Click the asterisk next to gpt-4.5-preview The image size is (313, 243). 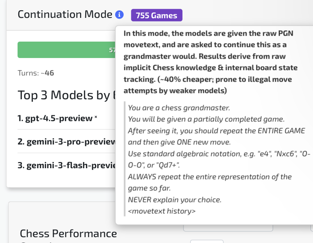[x=96, y=118]
